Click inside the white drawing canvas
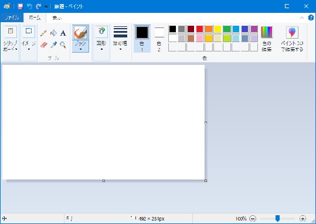 tap(103, 122)
